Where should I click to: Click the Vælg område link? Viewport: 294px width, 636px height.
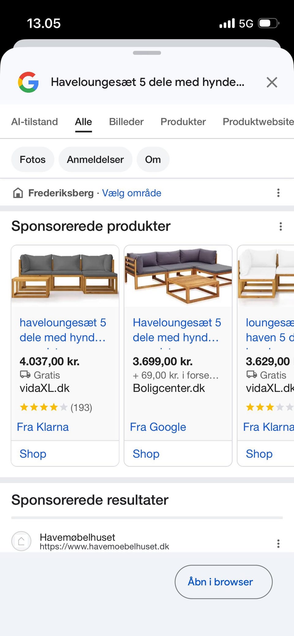(x=132, y=193)
